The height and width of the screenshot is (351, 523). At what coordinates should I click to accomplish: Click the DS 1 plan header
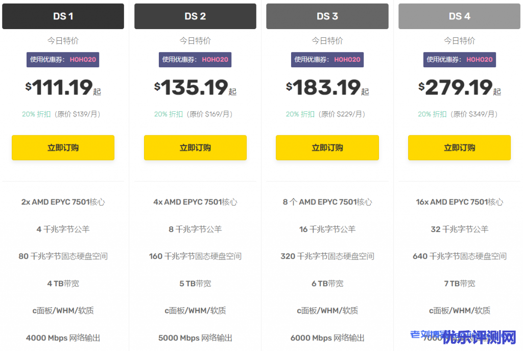click(x=63, y=16)
